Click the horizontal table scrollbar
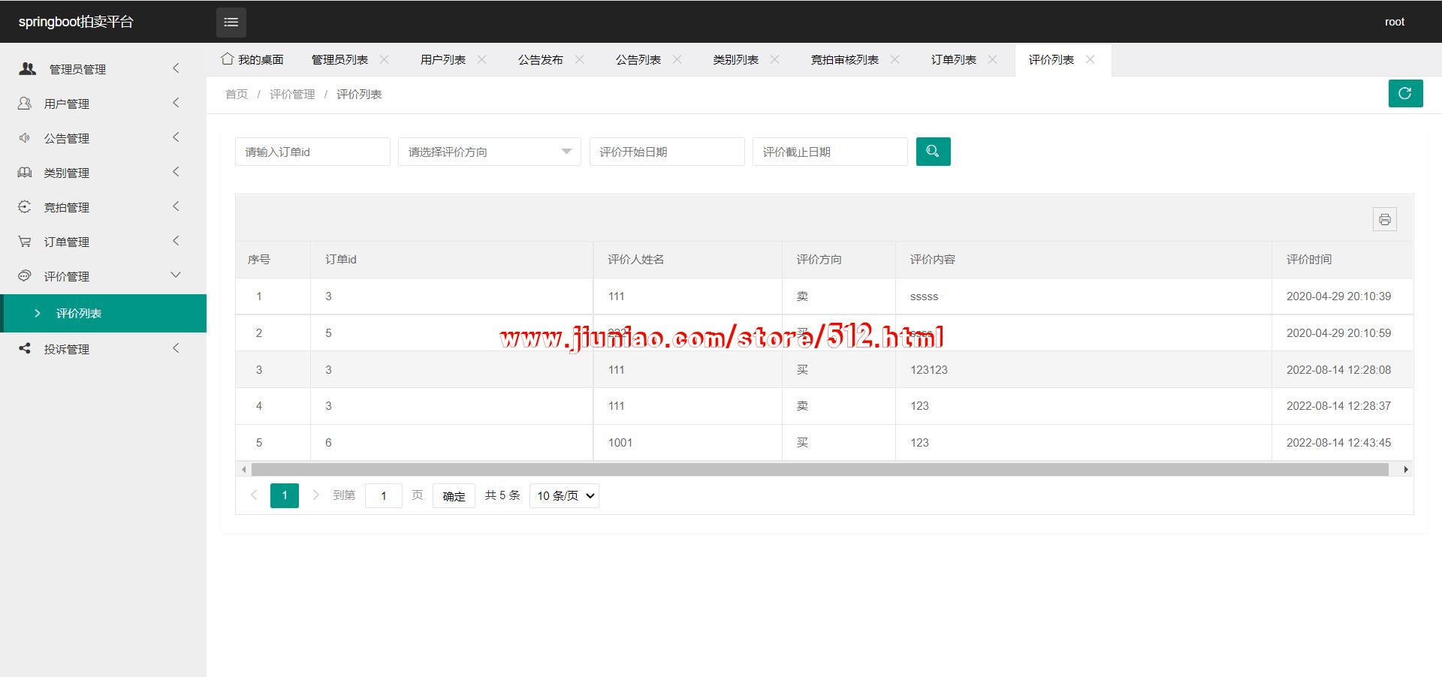The width and height of the screenshot is (1442, 677). click(819, 470)
